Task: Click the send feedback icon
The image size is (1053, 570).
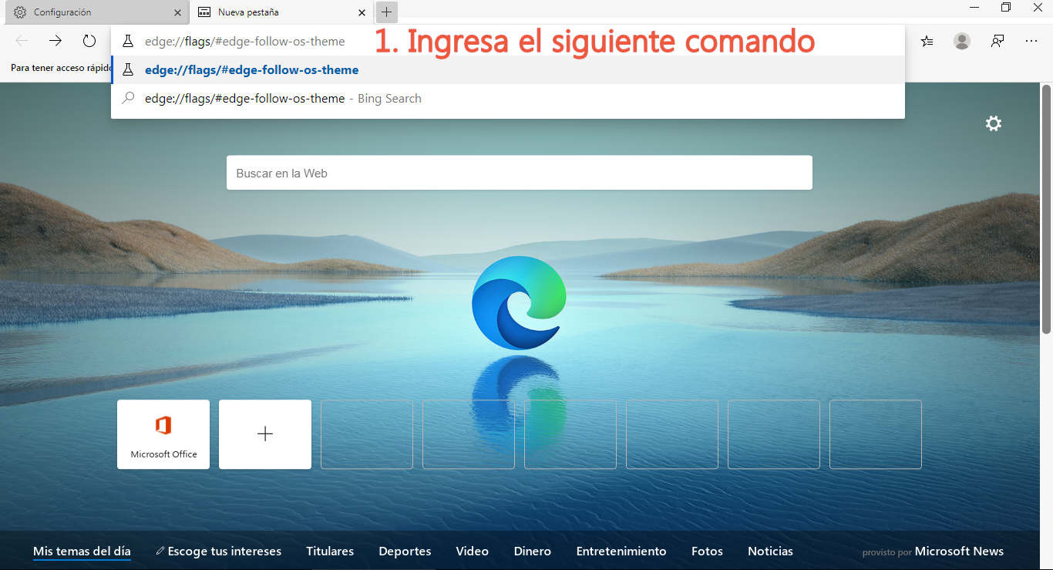Action: [x=997, y=41]
